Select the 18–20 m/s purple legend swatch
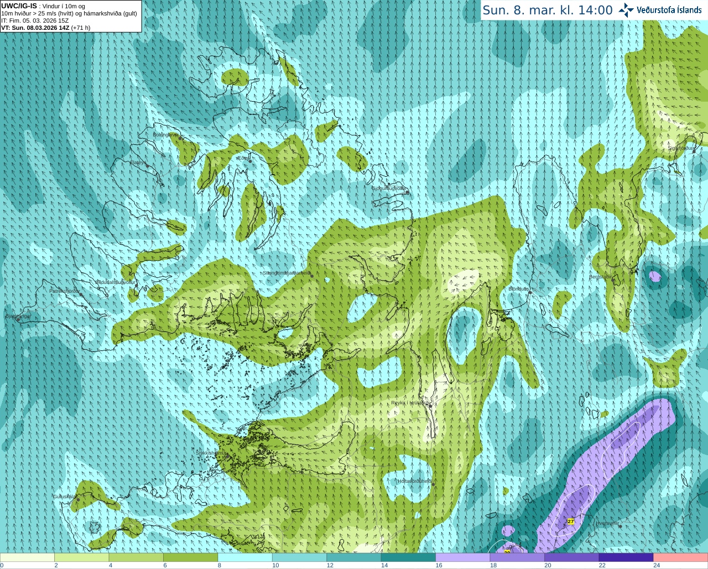 (517, 557)
